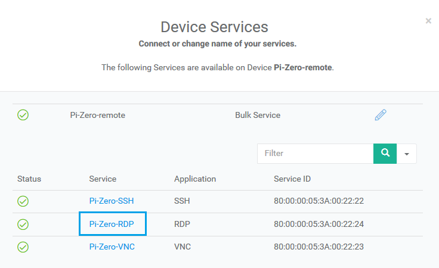Open the filter options dropdown arrow
The image size is (439, 268).
tap(407, 154)
